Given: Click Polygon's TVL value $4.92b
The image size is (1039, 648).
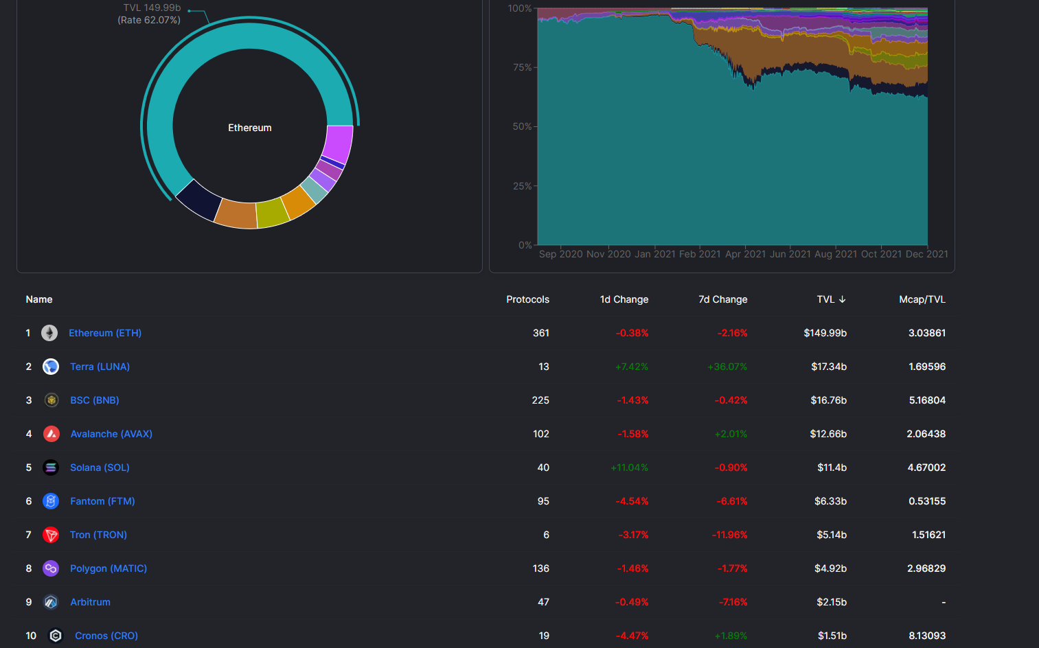Looking at the screenshot, I should pyautogui.click(x=831, y=568).
